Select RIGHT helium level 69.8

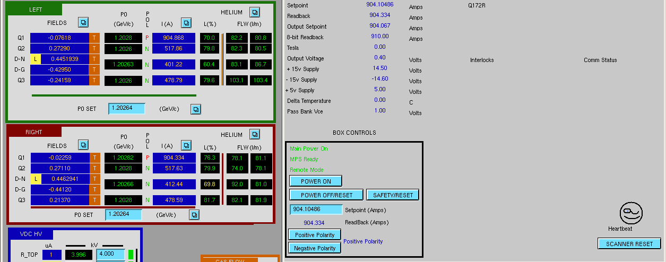tap(209, 184)
